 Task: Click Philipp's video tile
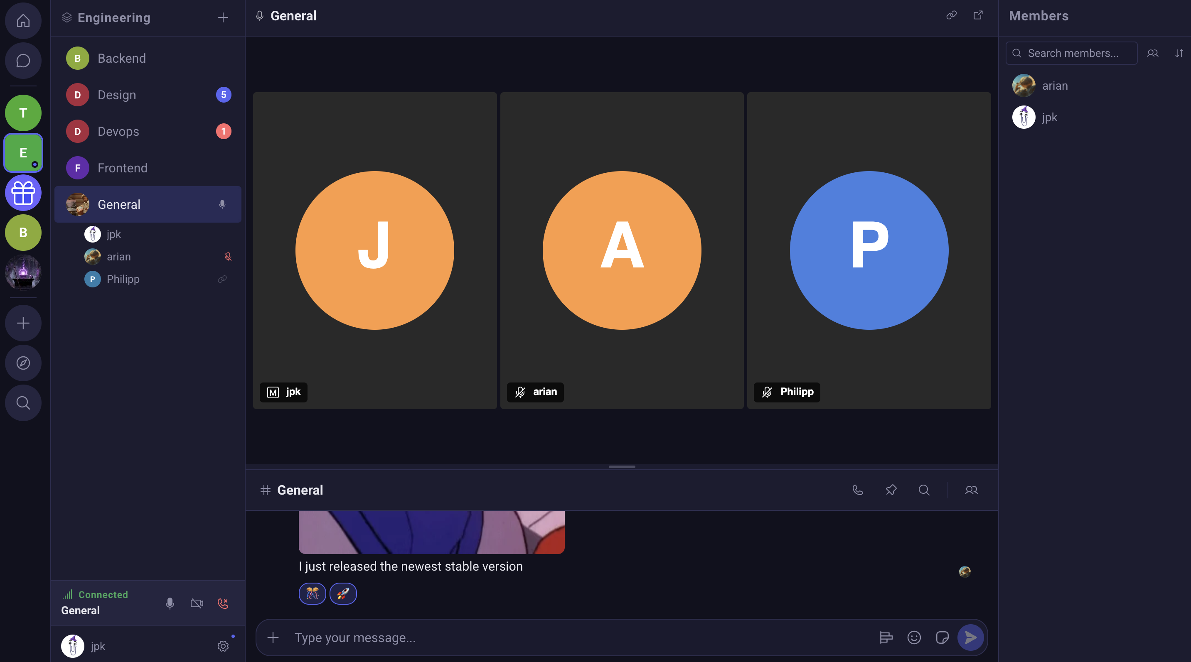click(869, 250)
